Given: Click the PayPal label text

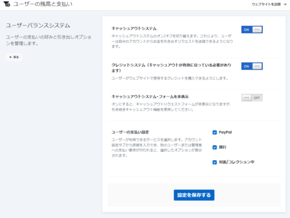Looking at the screenshot, I should pyautogui.click(x=225, y=132).
